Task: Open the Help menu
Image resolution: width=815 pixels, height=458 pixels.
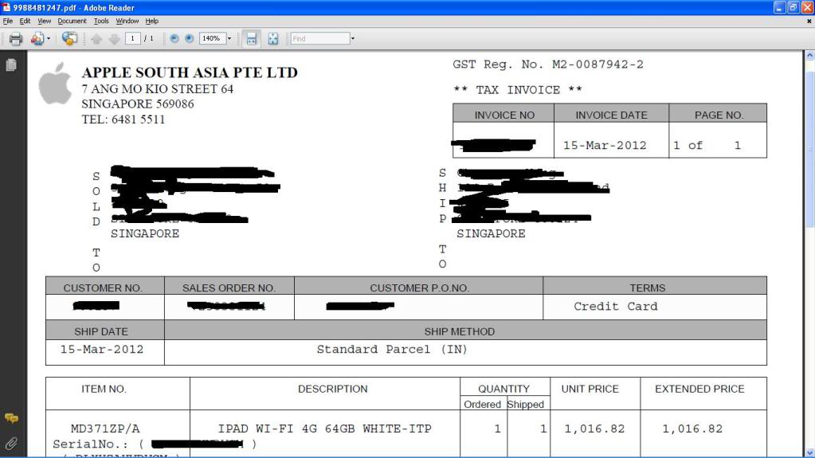Action: 152,22
